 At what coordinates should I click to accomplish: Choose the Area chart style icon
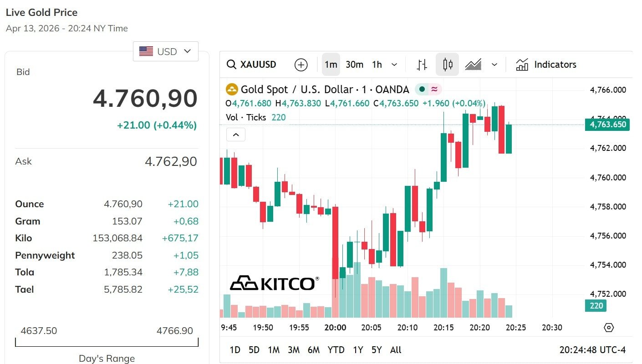point(474,65)
